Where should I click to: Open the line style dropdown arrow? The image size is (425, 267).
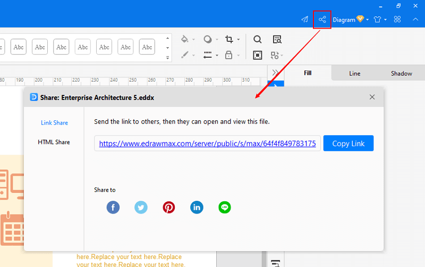click(217, 56)
